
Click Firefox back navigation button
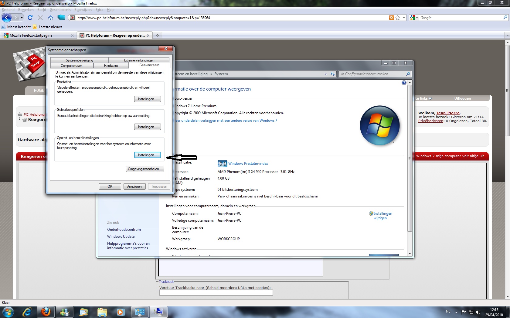coord(6,18)
